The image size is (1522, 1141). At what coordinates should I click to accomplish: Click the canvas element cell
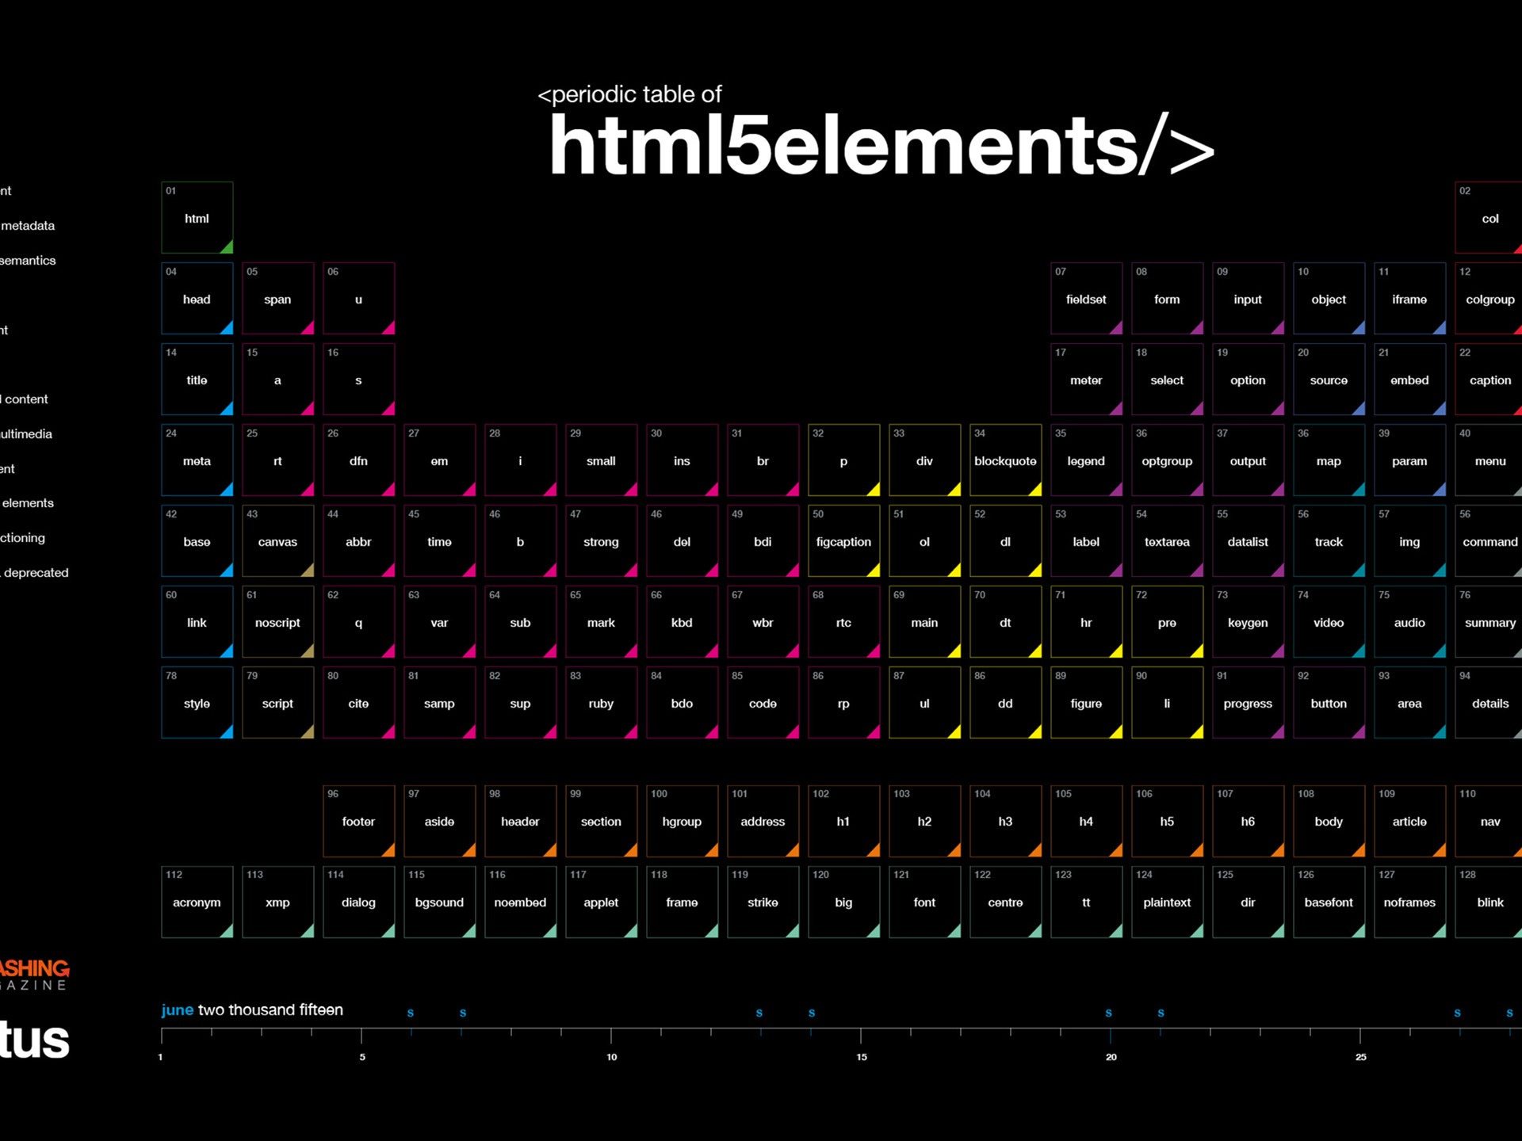(277, 541)
